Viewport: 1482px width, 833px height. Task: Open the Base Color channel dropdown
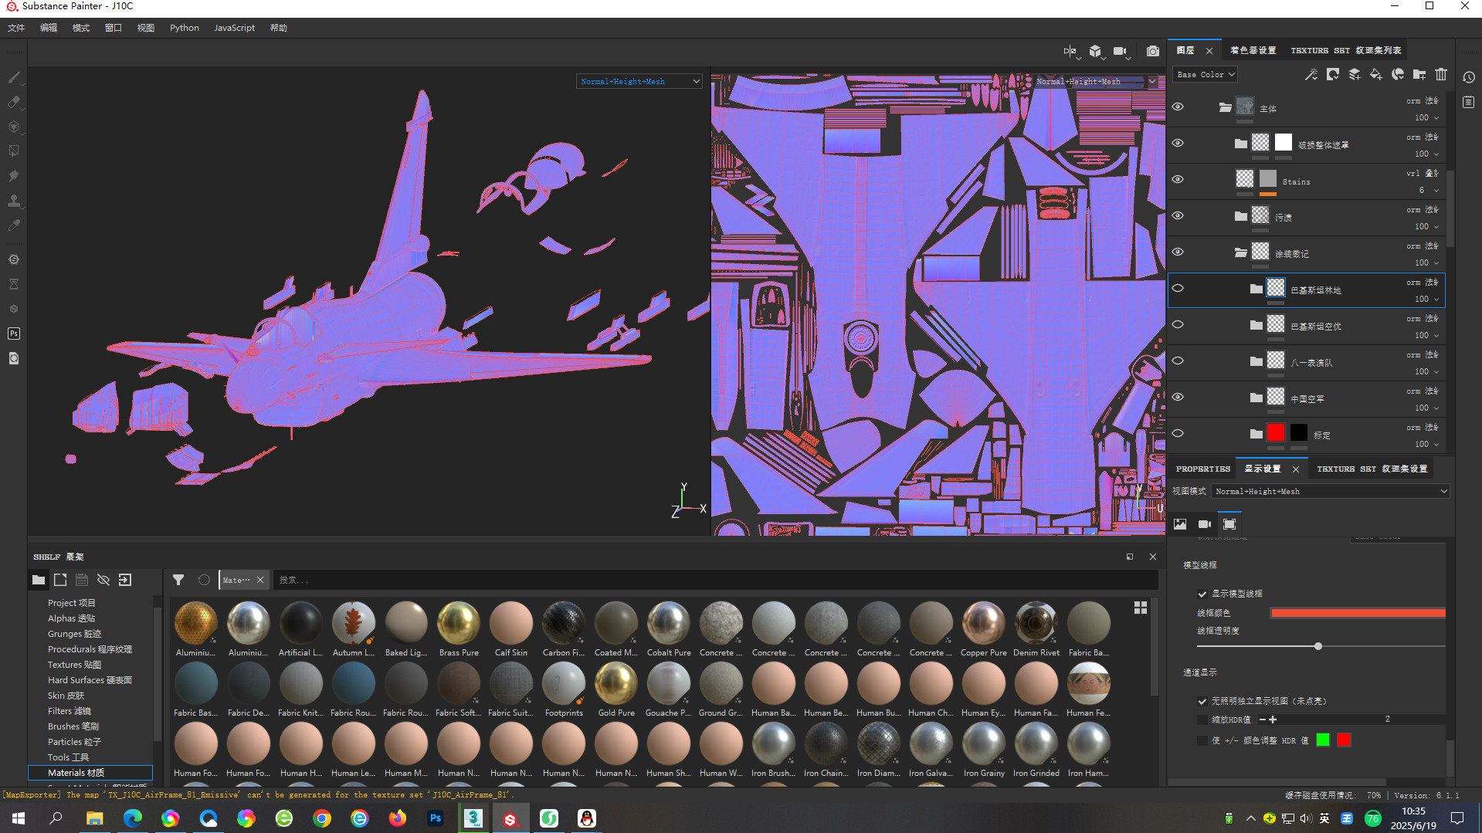pyautogui.click(x=1206, y=74)
